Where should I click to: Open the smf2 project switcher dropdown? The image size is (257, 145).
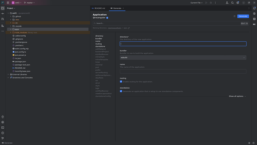click(x=17, y=3)
